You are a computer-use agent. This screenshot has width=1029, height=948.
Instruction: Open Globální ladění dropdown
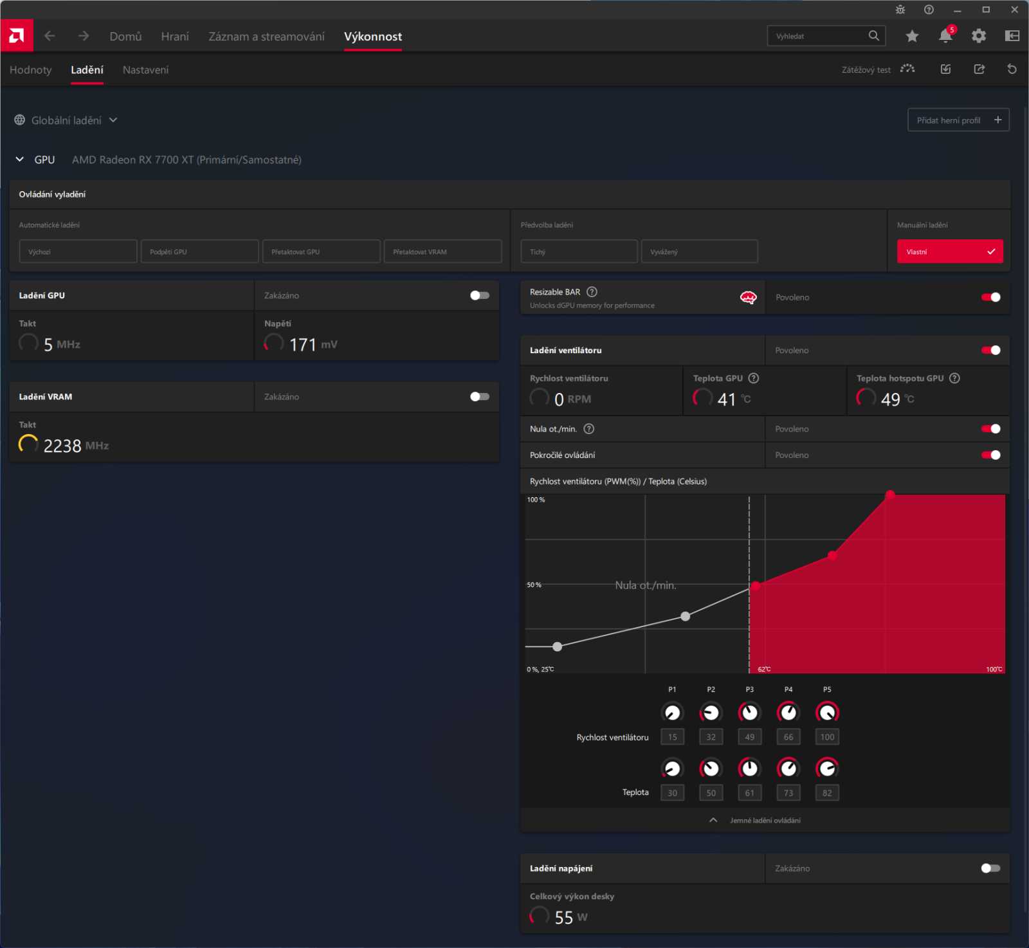pyautogui.click(x=113, y=120)
